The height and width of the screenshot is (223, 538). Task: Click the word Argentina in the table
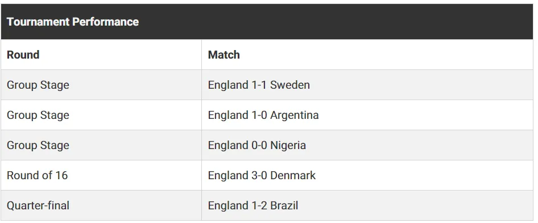coord(295,115)
